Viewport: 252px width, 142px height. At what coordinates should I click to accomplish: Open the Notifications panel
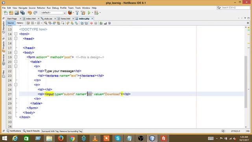pyautogui.click(x=14, y=131)
